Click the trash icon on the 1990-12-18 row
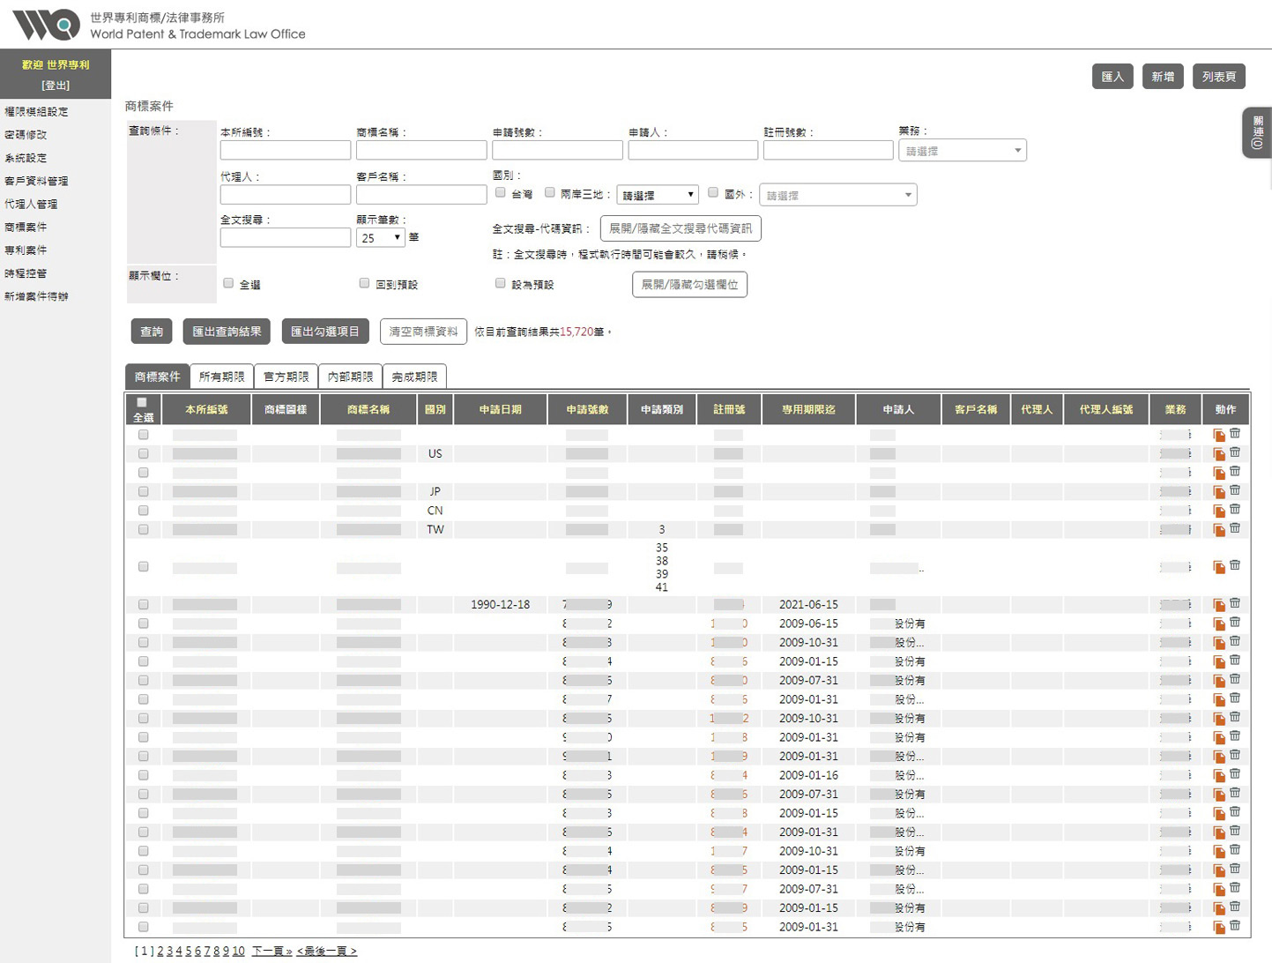The height and width of the screenshot is (963, 1272). pos(1236,603)
